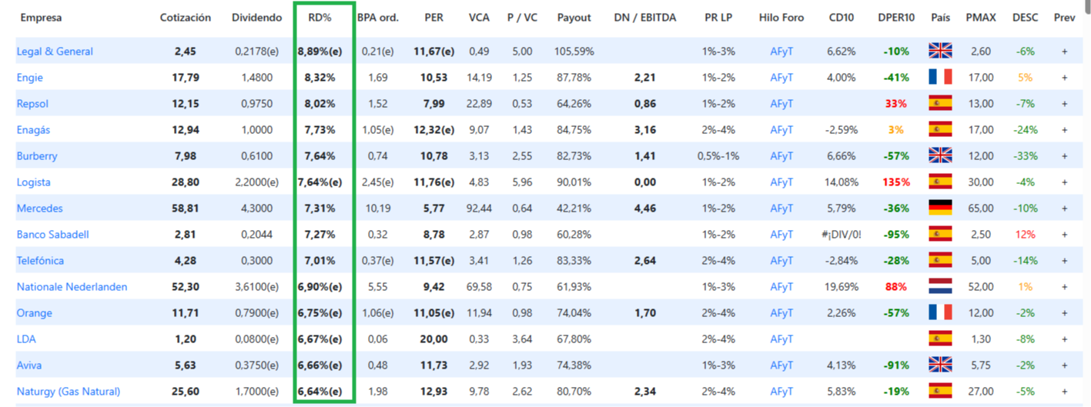1091x407 pixels.
Task: Click the Spanish flag in Logista row
Action: tap(940, 182)
